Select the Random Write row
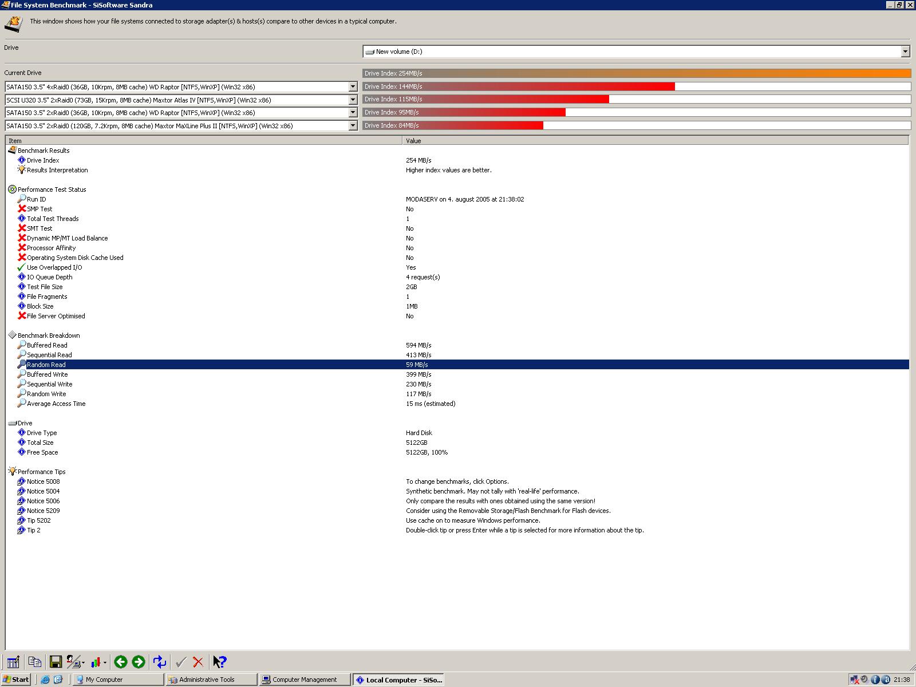916x687 pixels. coord(457,394)
